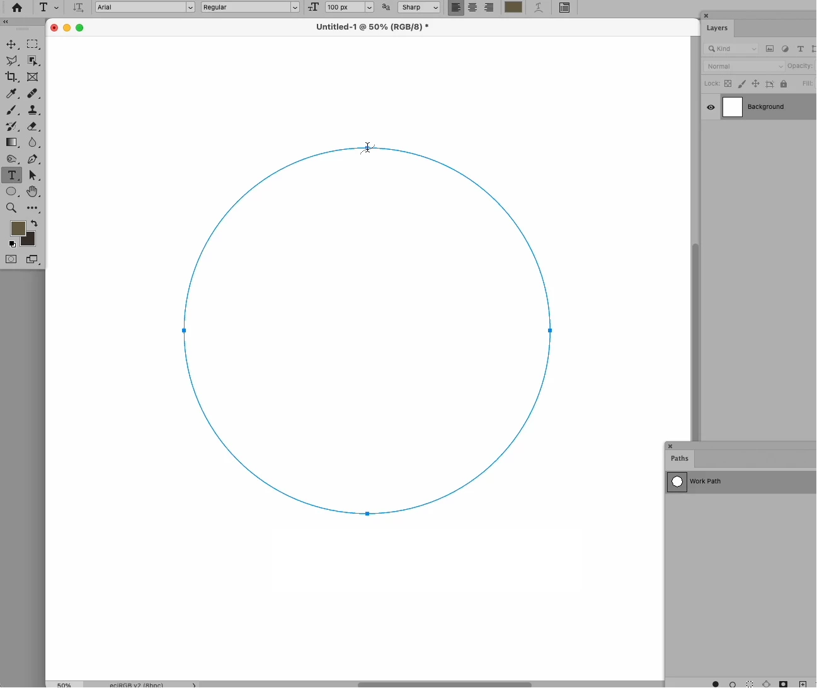Select the Brush tool
The width and height of the screenshot is (817, 688).
click(11, 110)
